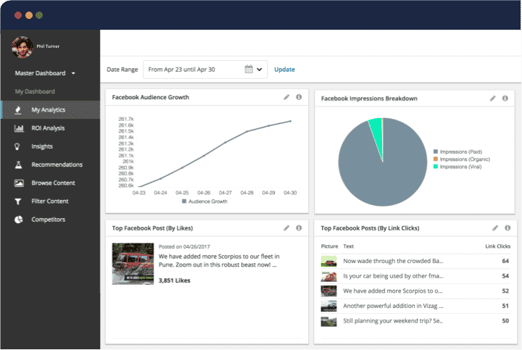
Task: Open the date range chevron dropdown
Action: pyautogui.click(x=260, y=70)
